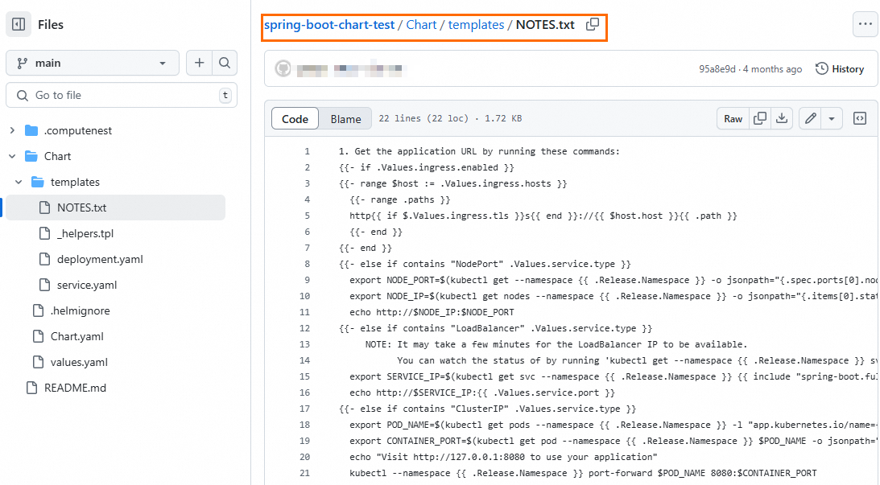
Task: Click the add file plus icon
Action: (x=199, y=63)
